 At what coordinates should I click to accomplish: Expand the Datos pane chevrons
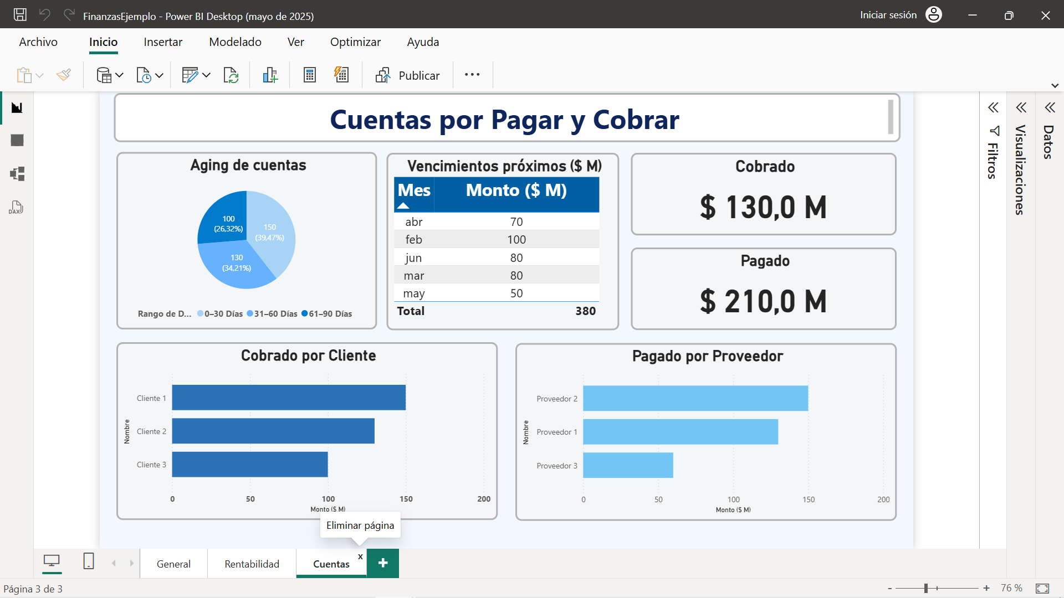1050,107
